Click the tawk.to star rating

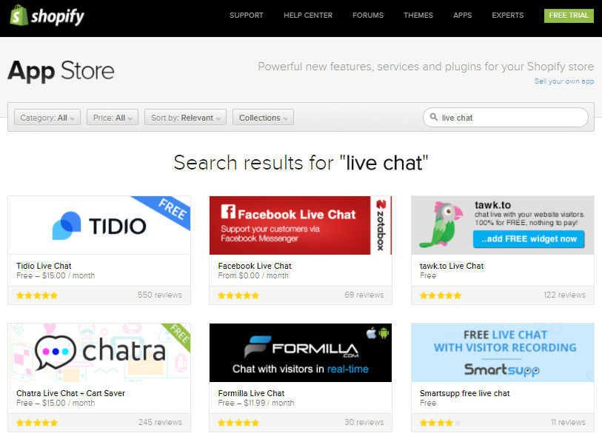(441, 295)
